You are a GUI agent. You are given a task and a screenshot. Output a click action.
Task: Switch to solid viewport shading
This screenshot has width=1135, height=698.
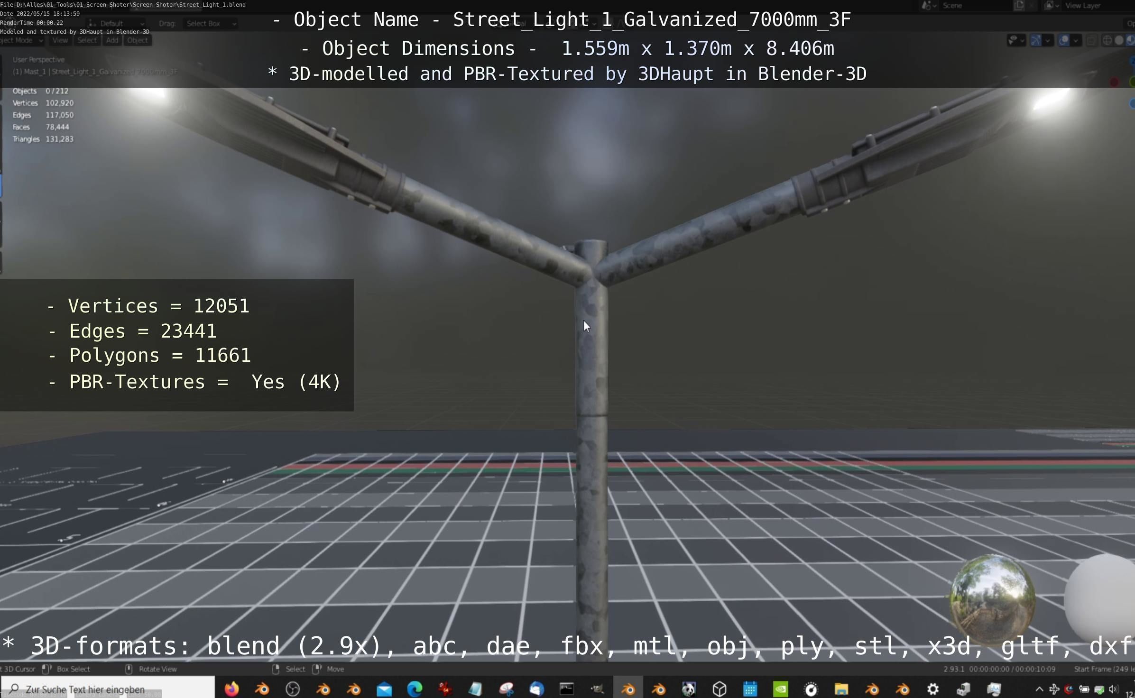tap(1119, 40)
